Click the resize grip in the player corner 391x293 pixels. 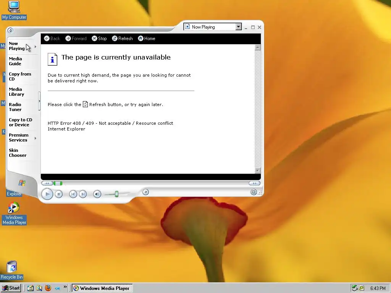(260, 193)
